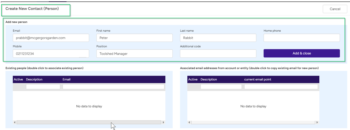Click the Last name field with Rabbit

point(218,38)
